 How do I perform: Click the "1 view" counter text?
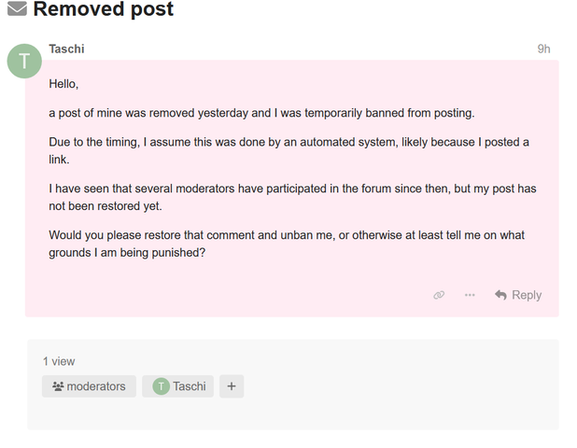(59, 361)
